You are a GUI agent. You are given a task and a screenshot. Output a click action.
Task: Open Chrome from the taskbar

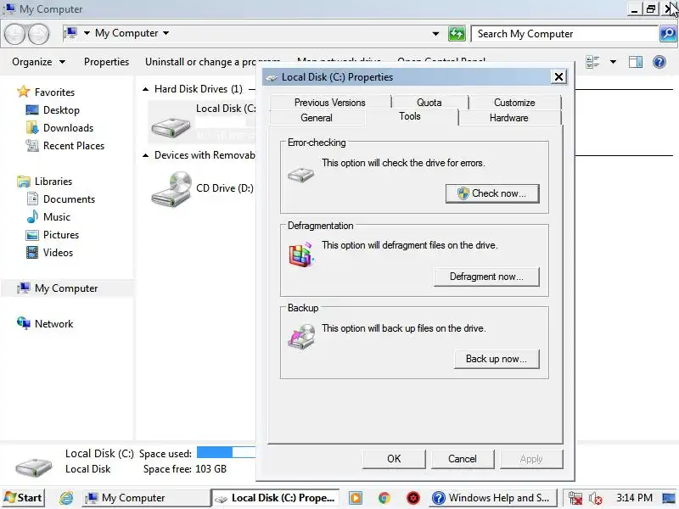tap(384, 498)
